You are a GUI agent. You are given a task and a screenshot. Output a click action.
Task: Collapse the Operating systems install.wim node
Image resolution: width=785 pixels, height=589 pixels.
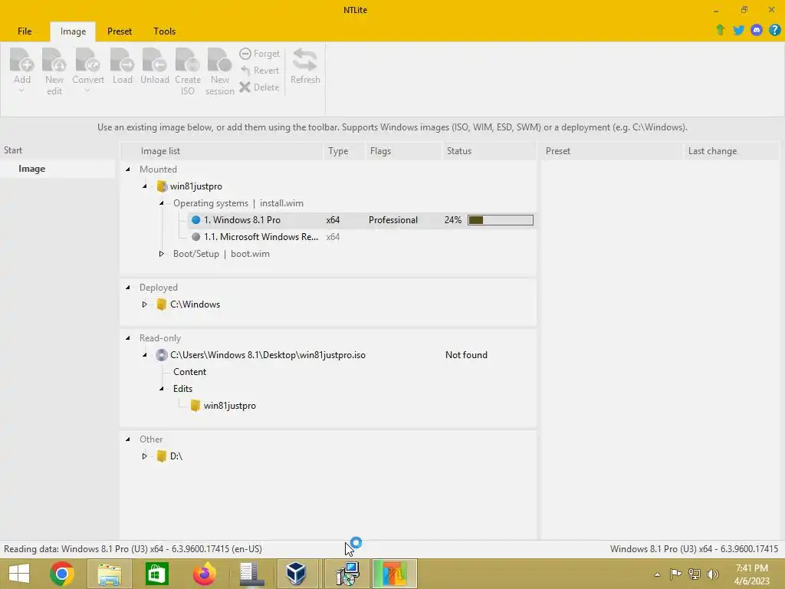tap(162, 203)
